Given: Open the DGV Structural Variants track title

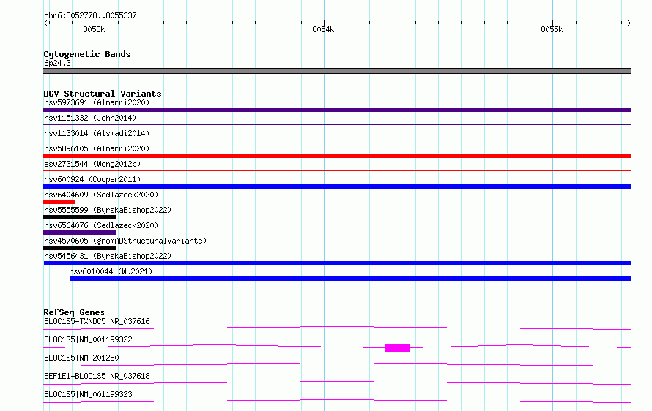Looking at the screenshot, I should click(x=103, y=94).
